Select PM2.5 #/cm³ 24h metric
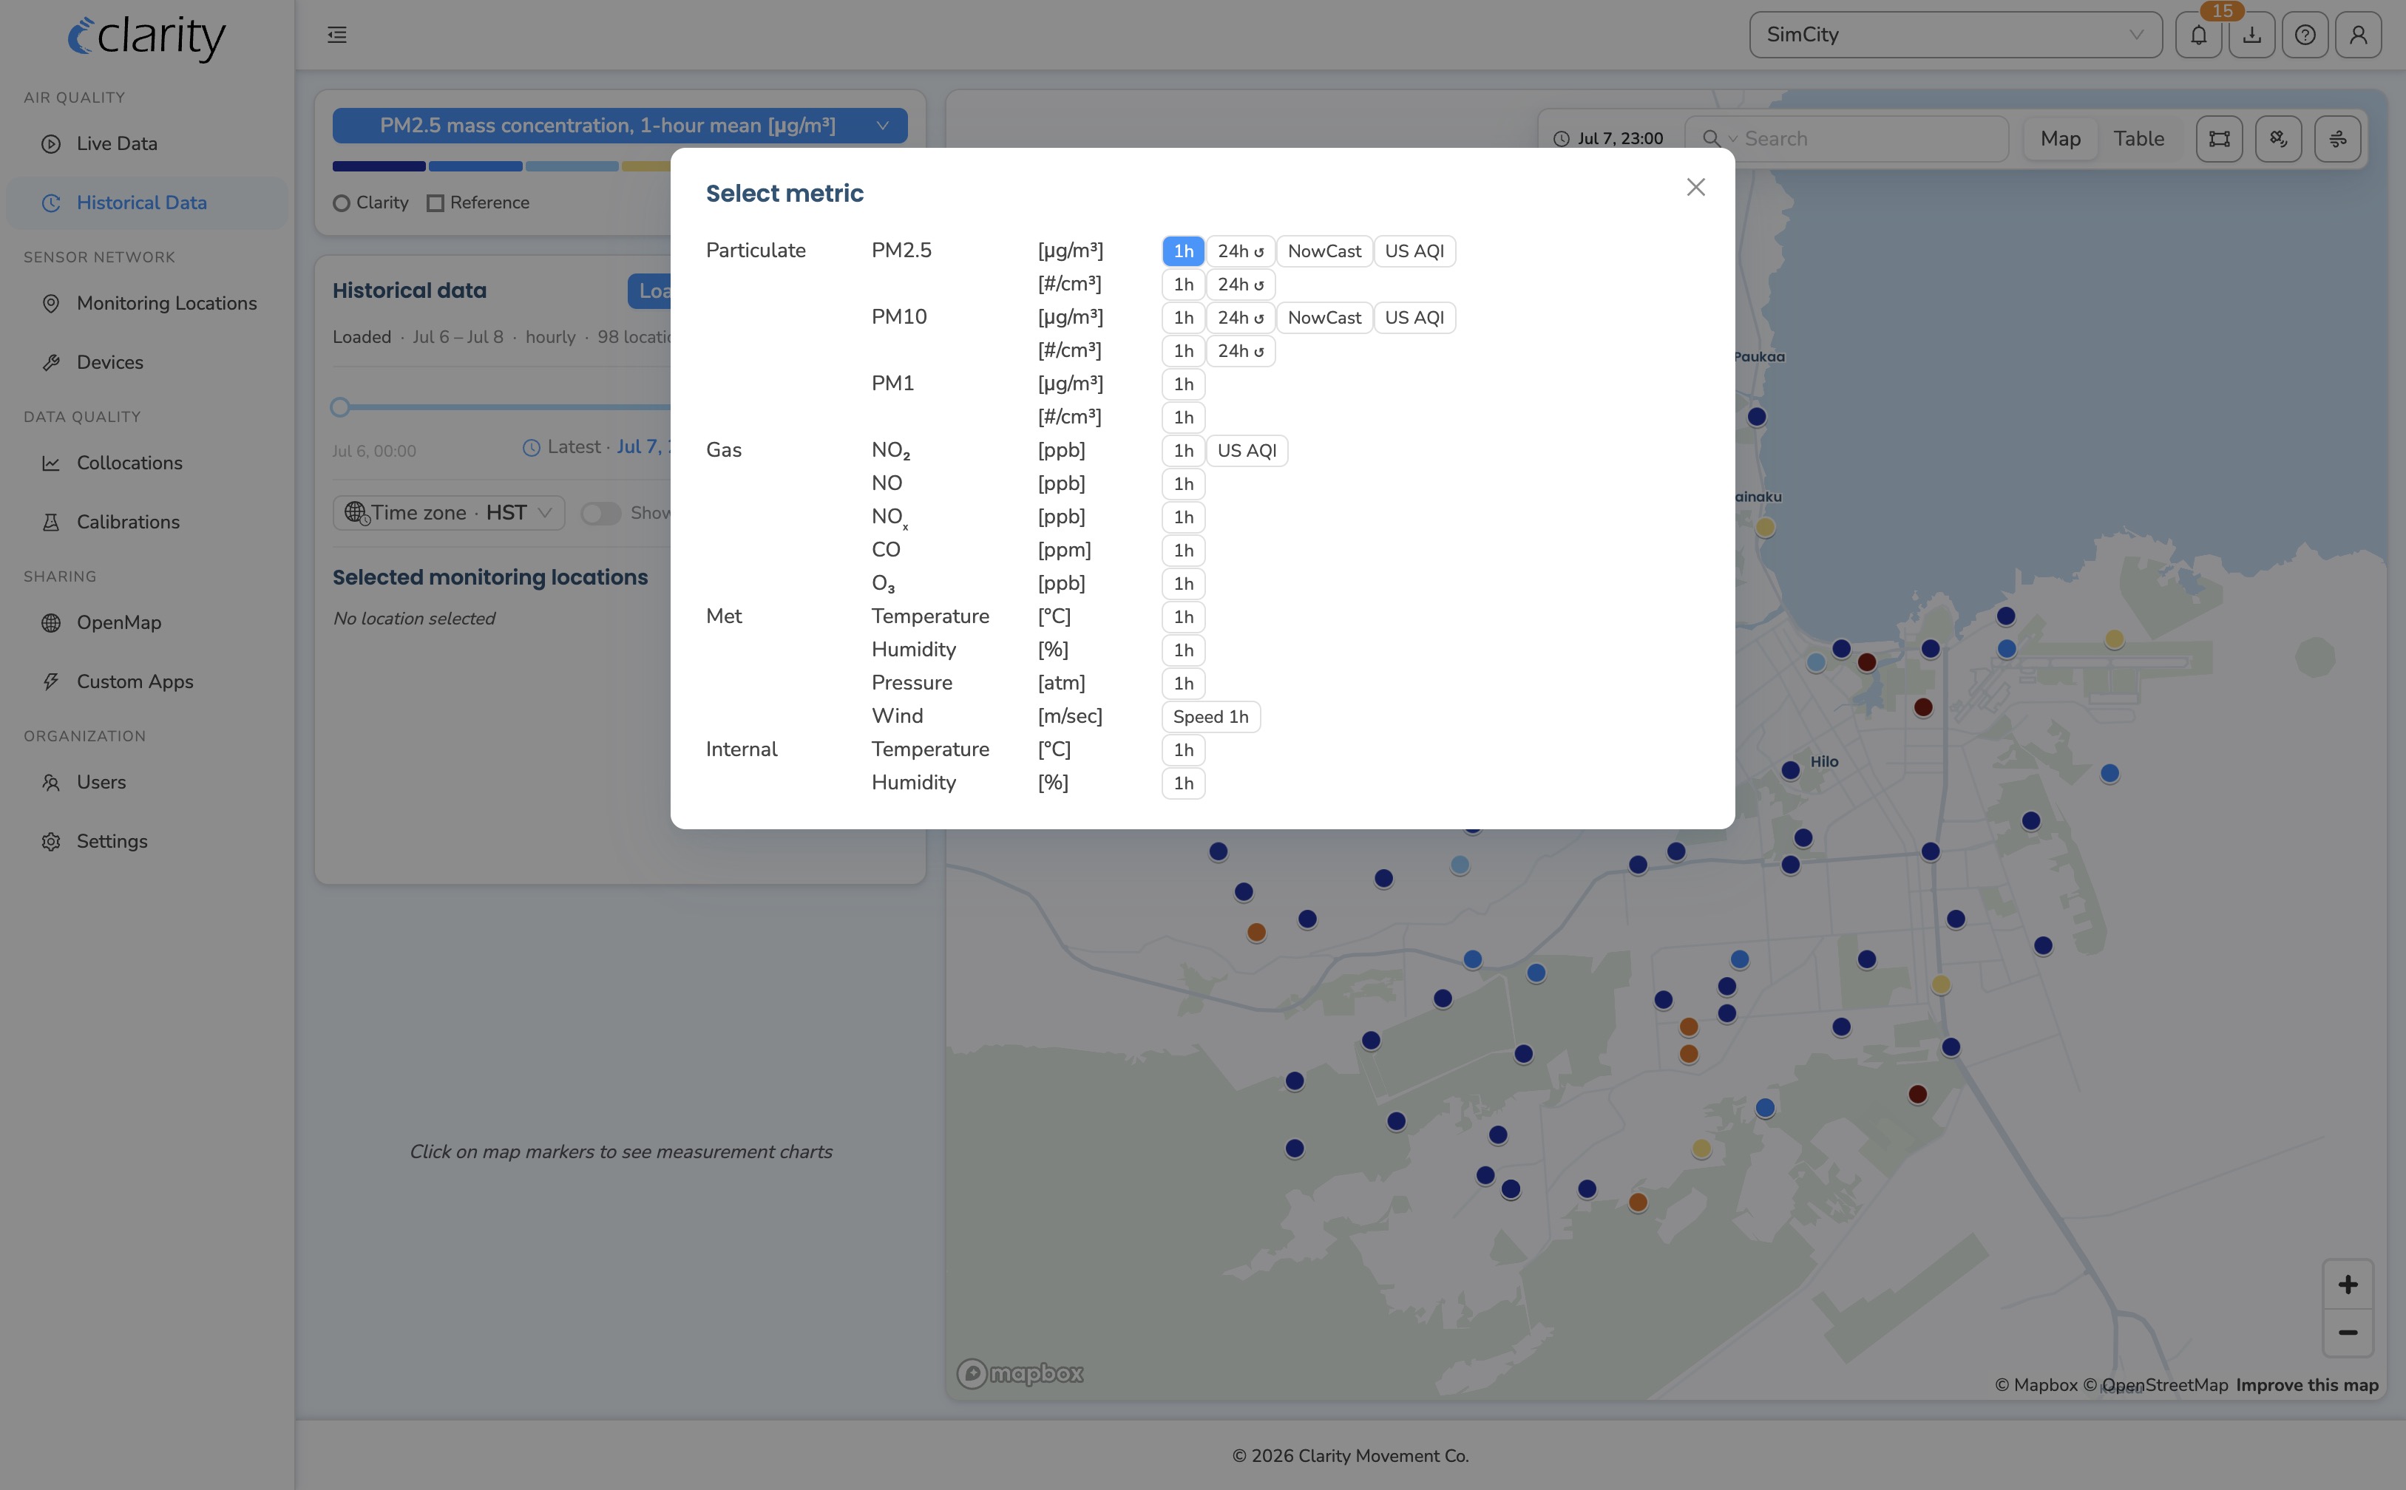2406x1490 pixels. pyautogui.click(x=1240, y=285)
